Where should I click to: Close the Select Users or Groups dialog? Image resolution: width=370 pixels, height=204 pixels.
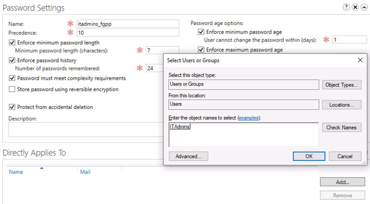tap(360, 60)
